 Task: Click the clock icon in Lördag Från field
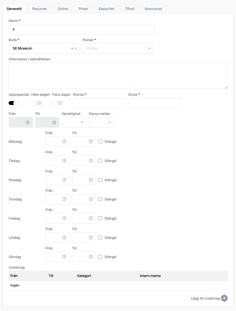(64, 237)
